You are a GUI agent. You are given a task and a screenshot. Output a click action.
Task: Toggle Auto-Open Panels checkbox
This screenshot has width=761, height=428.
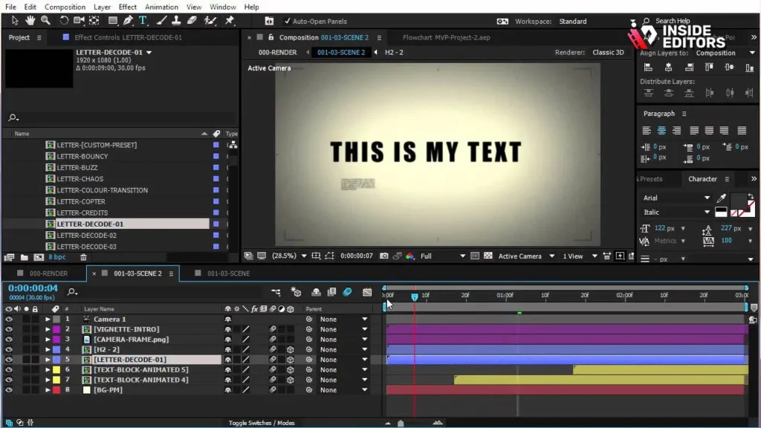pyautogui.click(x=288, y=21)
